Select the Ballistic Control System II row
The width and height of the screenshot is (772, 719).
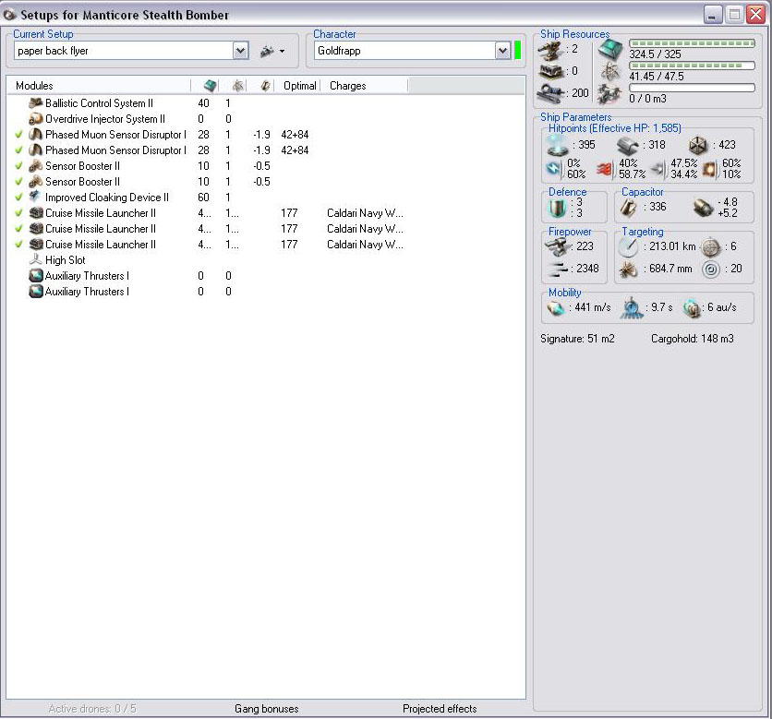(x=266, y=102)
